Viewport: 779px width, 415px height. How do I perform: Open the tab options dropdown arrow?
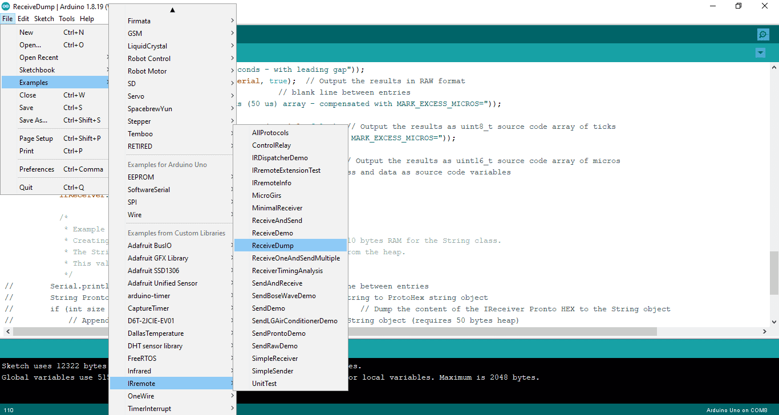pos(760,53)
